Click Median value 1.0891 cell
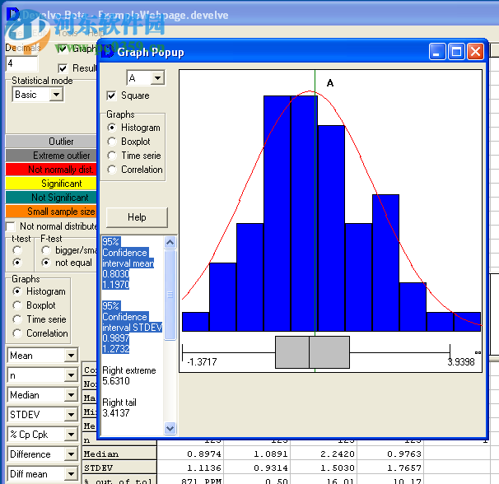The height and width of the screenshot is (484, 499). (257, 454)
